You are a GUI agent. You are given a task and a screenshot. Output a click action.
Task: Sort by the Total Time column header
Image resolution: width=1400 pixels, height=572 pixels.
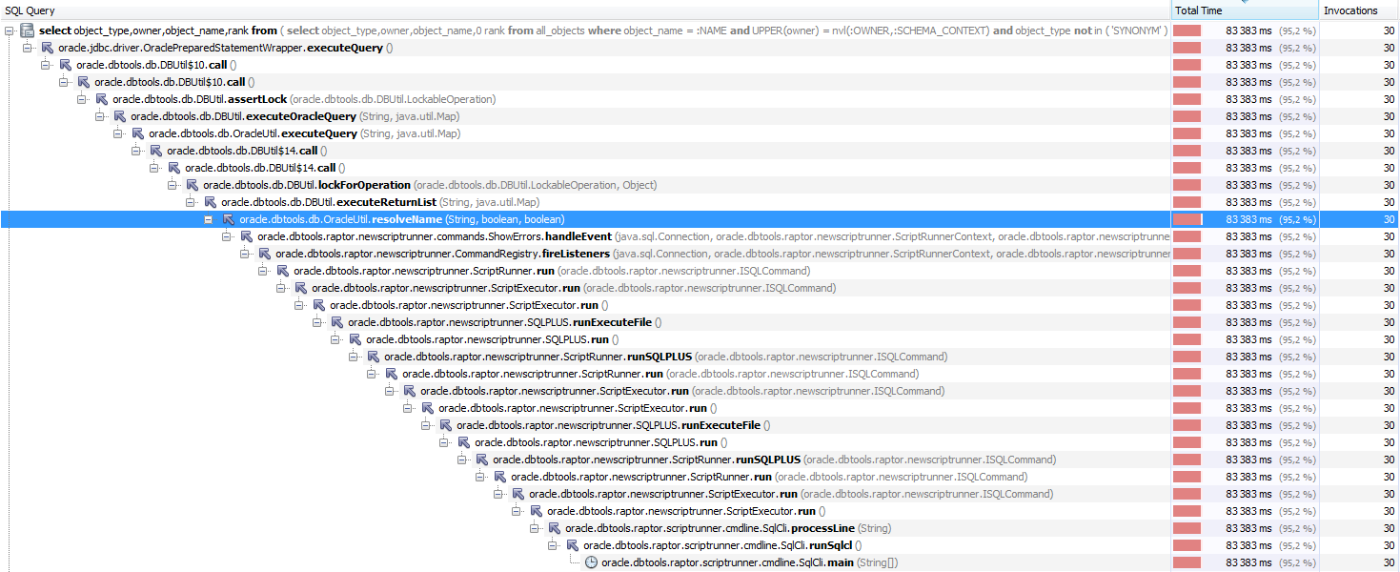coord(1244,10)
